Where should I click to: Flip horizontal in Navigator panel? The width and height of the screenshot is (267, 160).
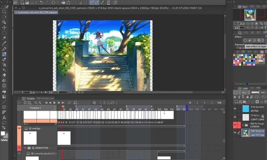(x=262, y=28)
